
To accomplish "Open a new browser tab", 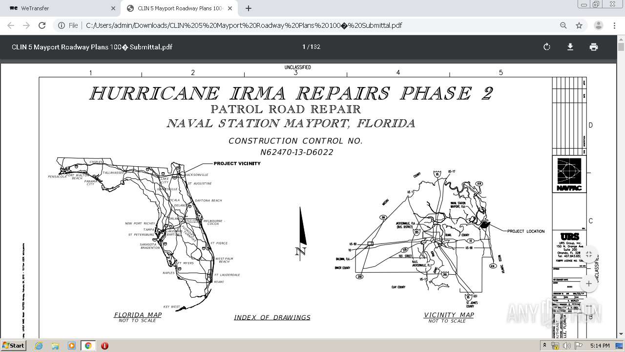I will coord(249,8).
